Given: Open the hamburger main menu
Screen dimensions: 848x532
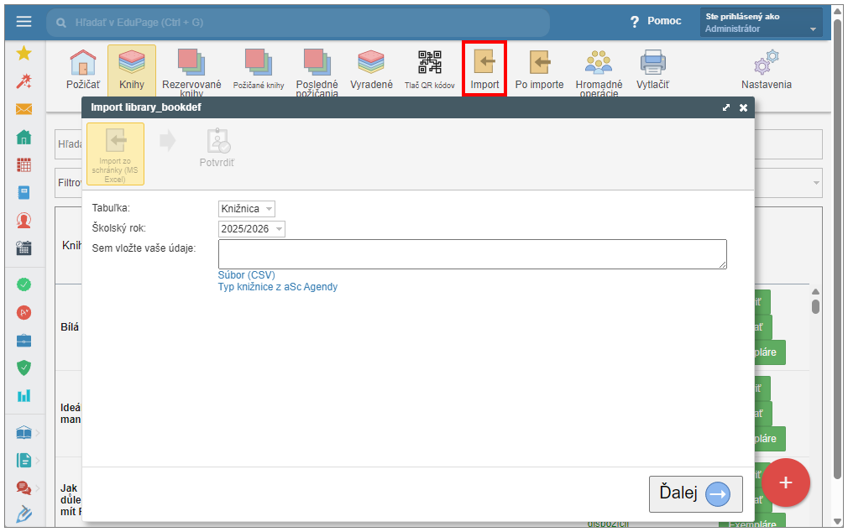Looking at the screenshot, I should click(24, 22).
